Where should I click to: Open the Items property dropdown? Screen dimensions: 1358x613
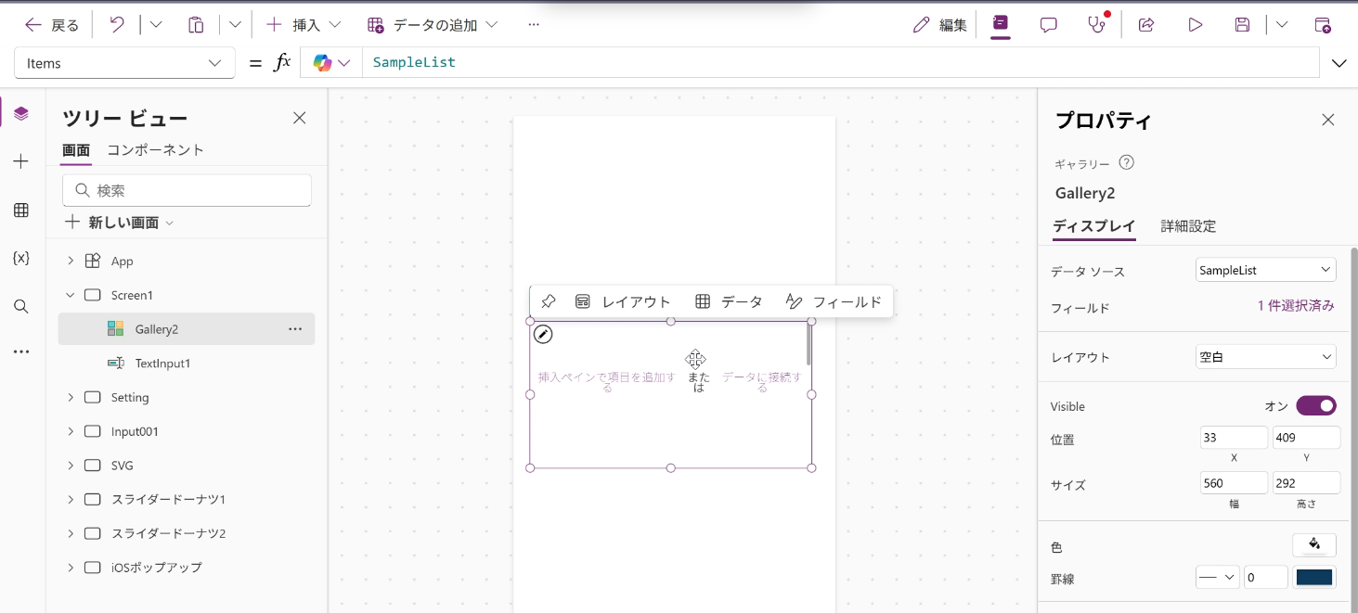tap(124, 63)
